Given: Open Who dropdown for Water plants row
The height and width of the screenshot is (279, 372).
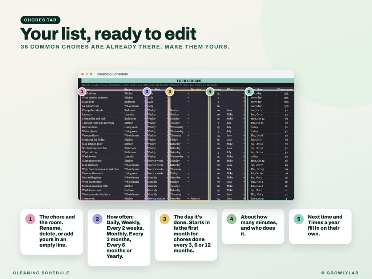Looking at the screenshot, I should click(x=244, y=132).
